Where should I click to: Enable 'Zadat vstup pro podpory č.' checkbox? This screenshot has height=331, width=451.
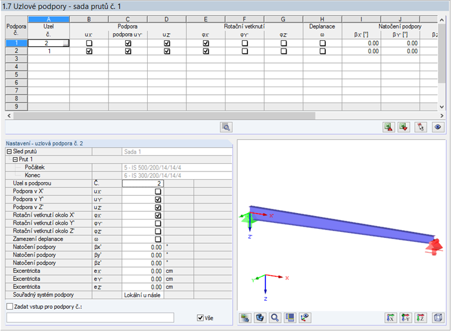tap(9, 307)
